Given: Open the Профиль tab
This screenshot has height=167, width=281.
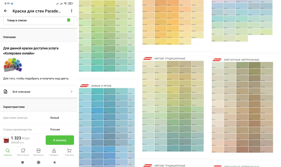Looking at the screenshot, I should pos(54,152).
